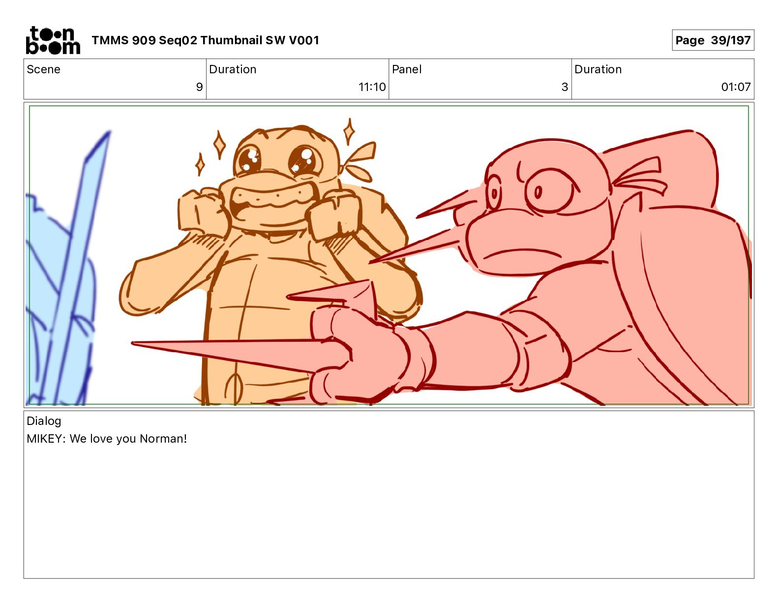Select the dialog line 'MIKEY: We love you Norman!'
This screenshot has width=779, height=602.
(107, 439)
